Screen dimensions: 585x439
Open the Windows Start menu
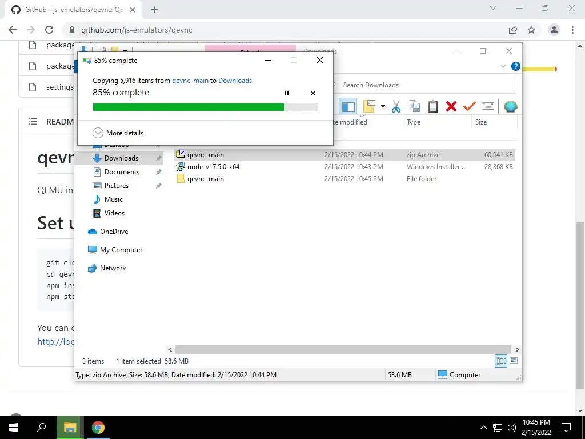(x=14, y=428)
